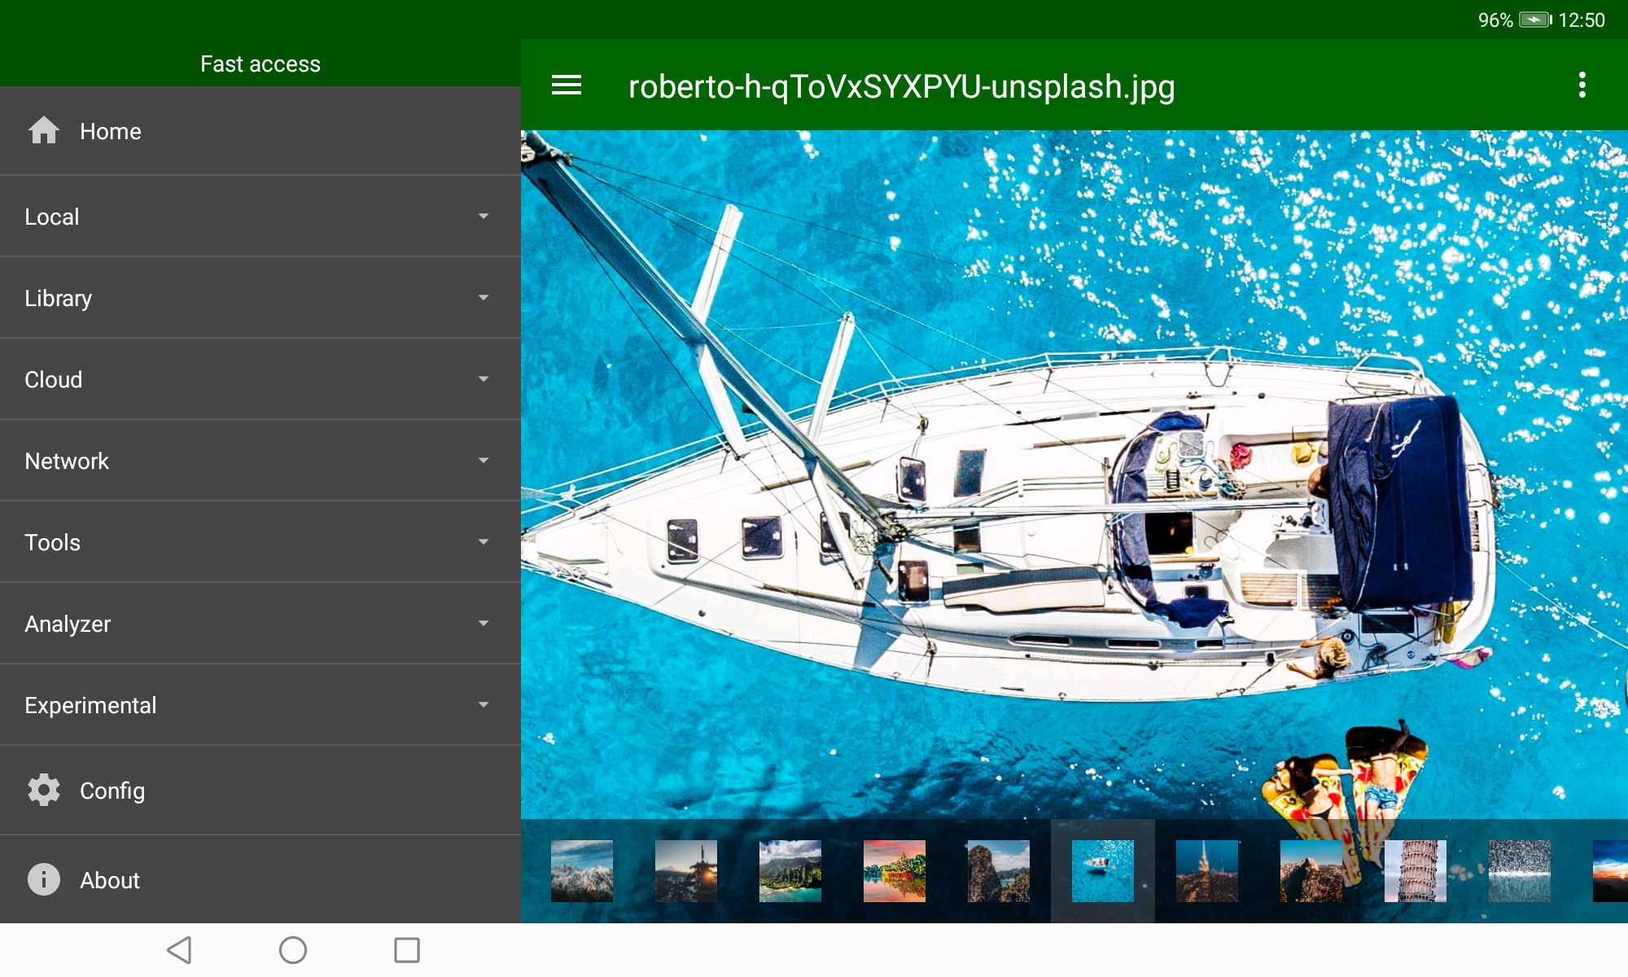Tap the About info icon
The height and width of the screenshot is (977, 1628).
[x=44, y=879]
